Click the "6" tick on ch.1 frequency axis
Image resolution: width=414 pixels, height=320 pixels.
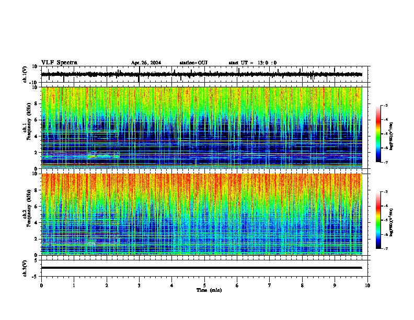pos(37,120)
